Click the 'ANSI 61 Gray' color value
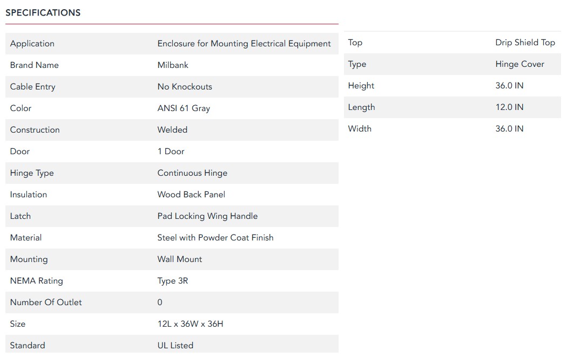567x358 pixels. click(184, 108)
